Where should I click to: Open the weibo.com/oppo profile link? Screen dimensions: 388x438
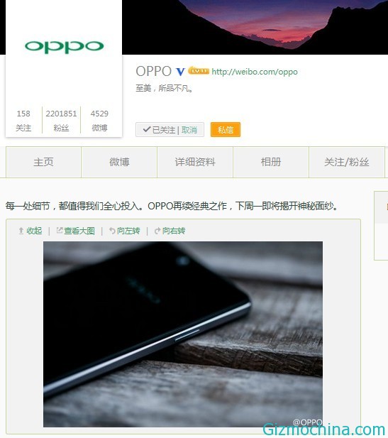[255, 72]
